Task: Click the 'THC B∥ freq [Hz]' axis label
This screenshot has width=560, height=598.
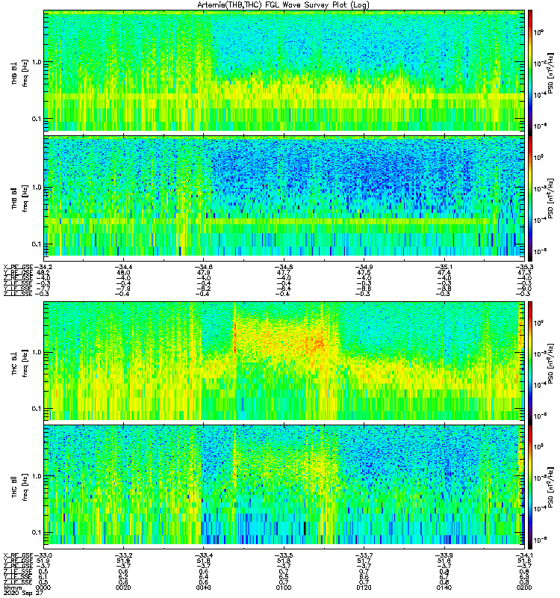Action: click(19, 487)
